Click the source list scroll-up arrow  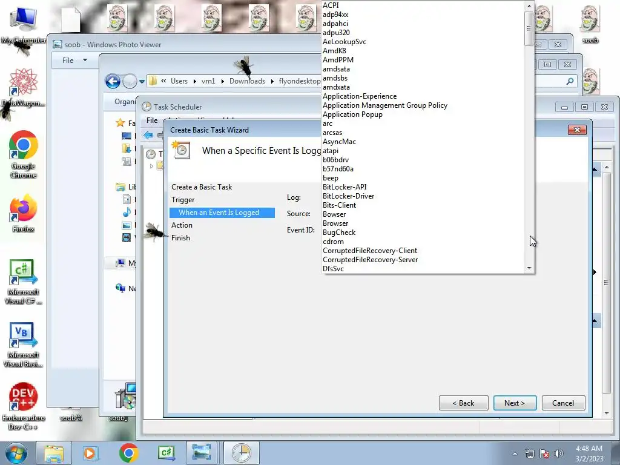click(529, 6)
